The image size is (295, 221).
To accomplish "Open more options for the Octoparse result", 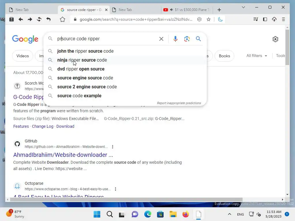I will (x=116, y=189).
